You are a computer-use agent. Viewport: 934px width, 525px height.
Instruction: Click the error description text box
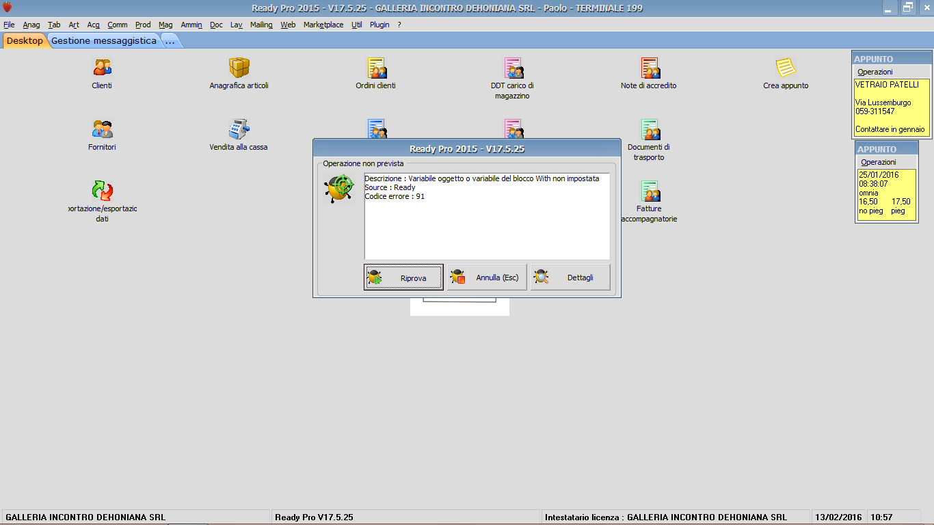point(487,216)
